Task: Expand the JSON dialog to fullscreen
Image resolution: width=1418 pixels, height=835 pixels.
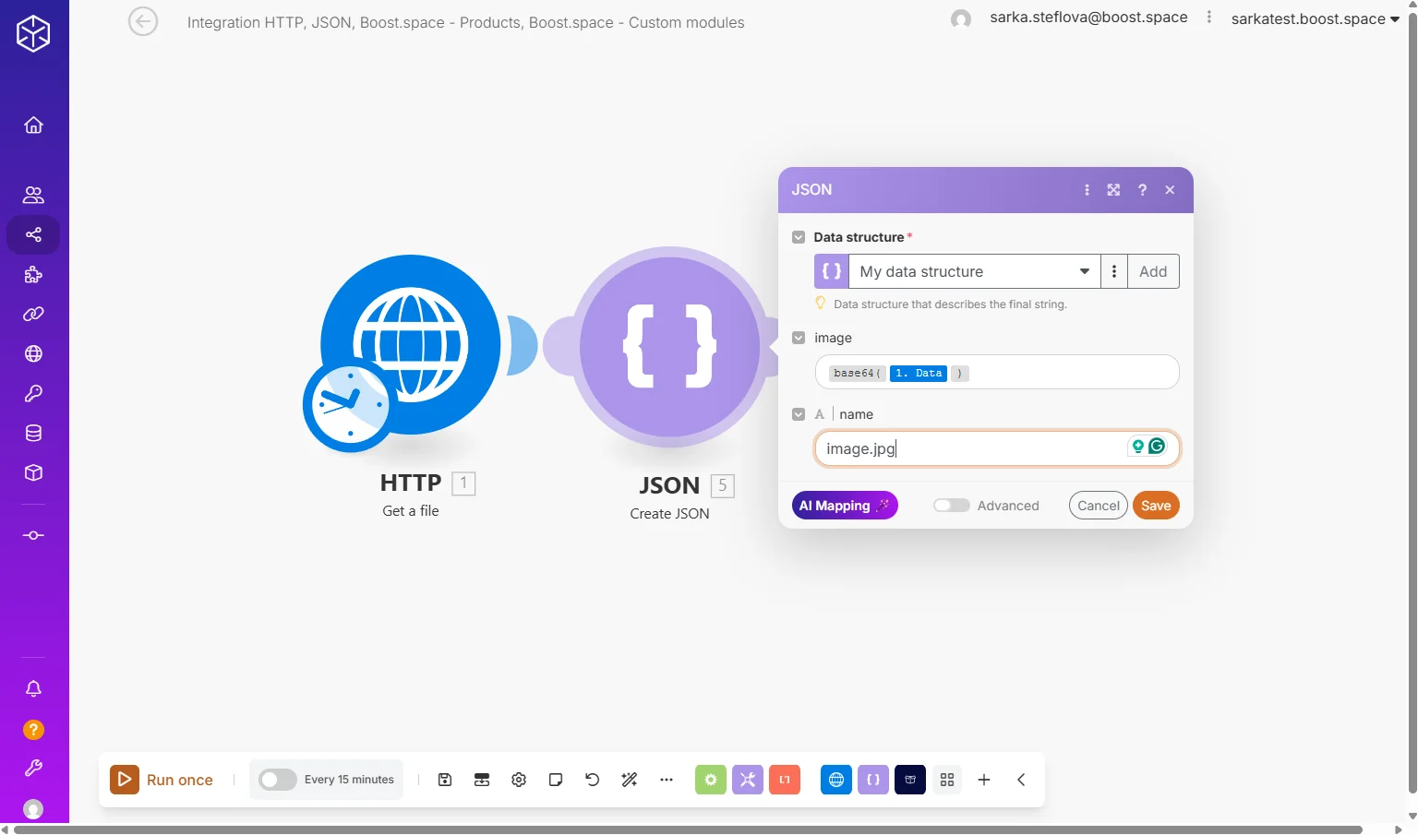Action: [1114, 190]
